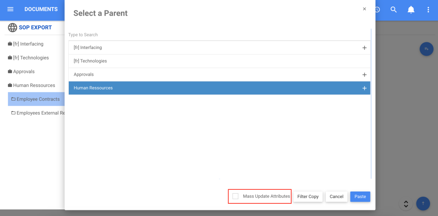Click the blue Paste button
438x216 pixels.
[x=360, y=197]
